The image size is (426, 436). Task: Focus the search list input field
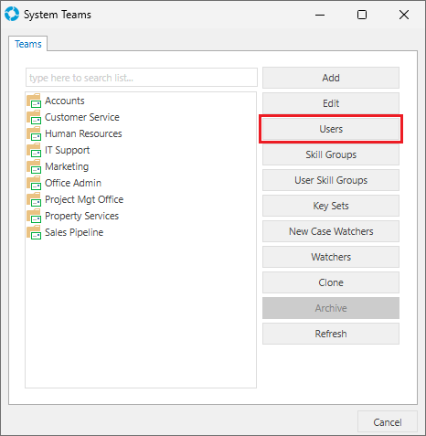click(142, 78)
